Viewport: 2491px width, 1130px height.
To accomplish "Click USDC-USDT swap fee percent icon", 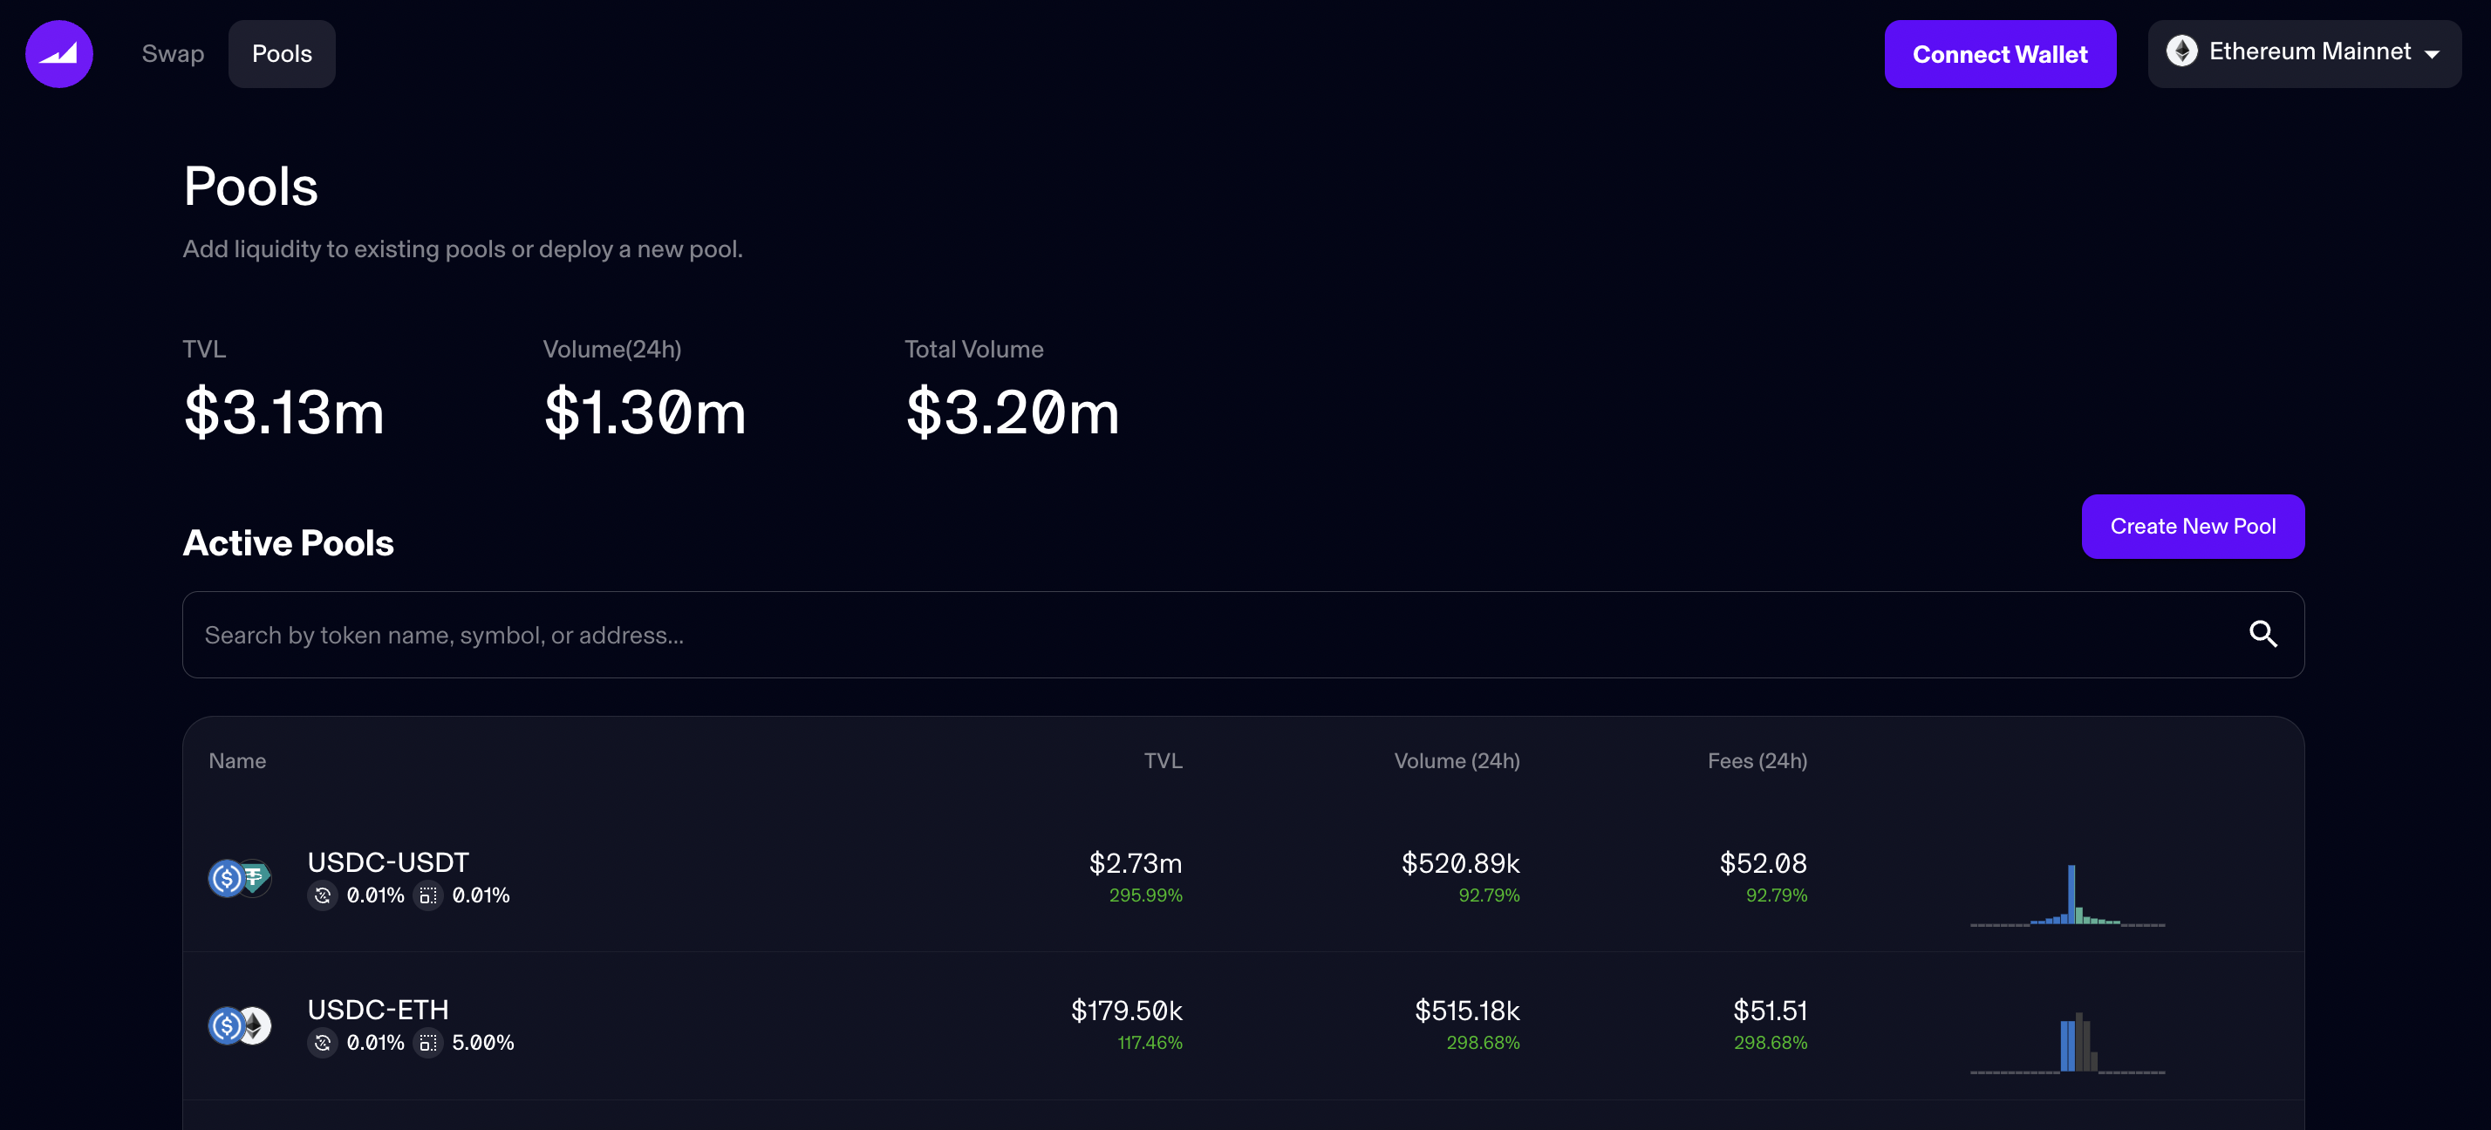I will (x=322, y=896).
